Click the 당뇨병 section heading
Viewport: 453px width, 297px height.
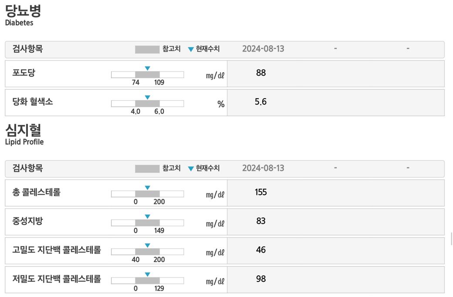(x=23, y=10)
